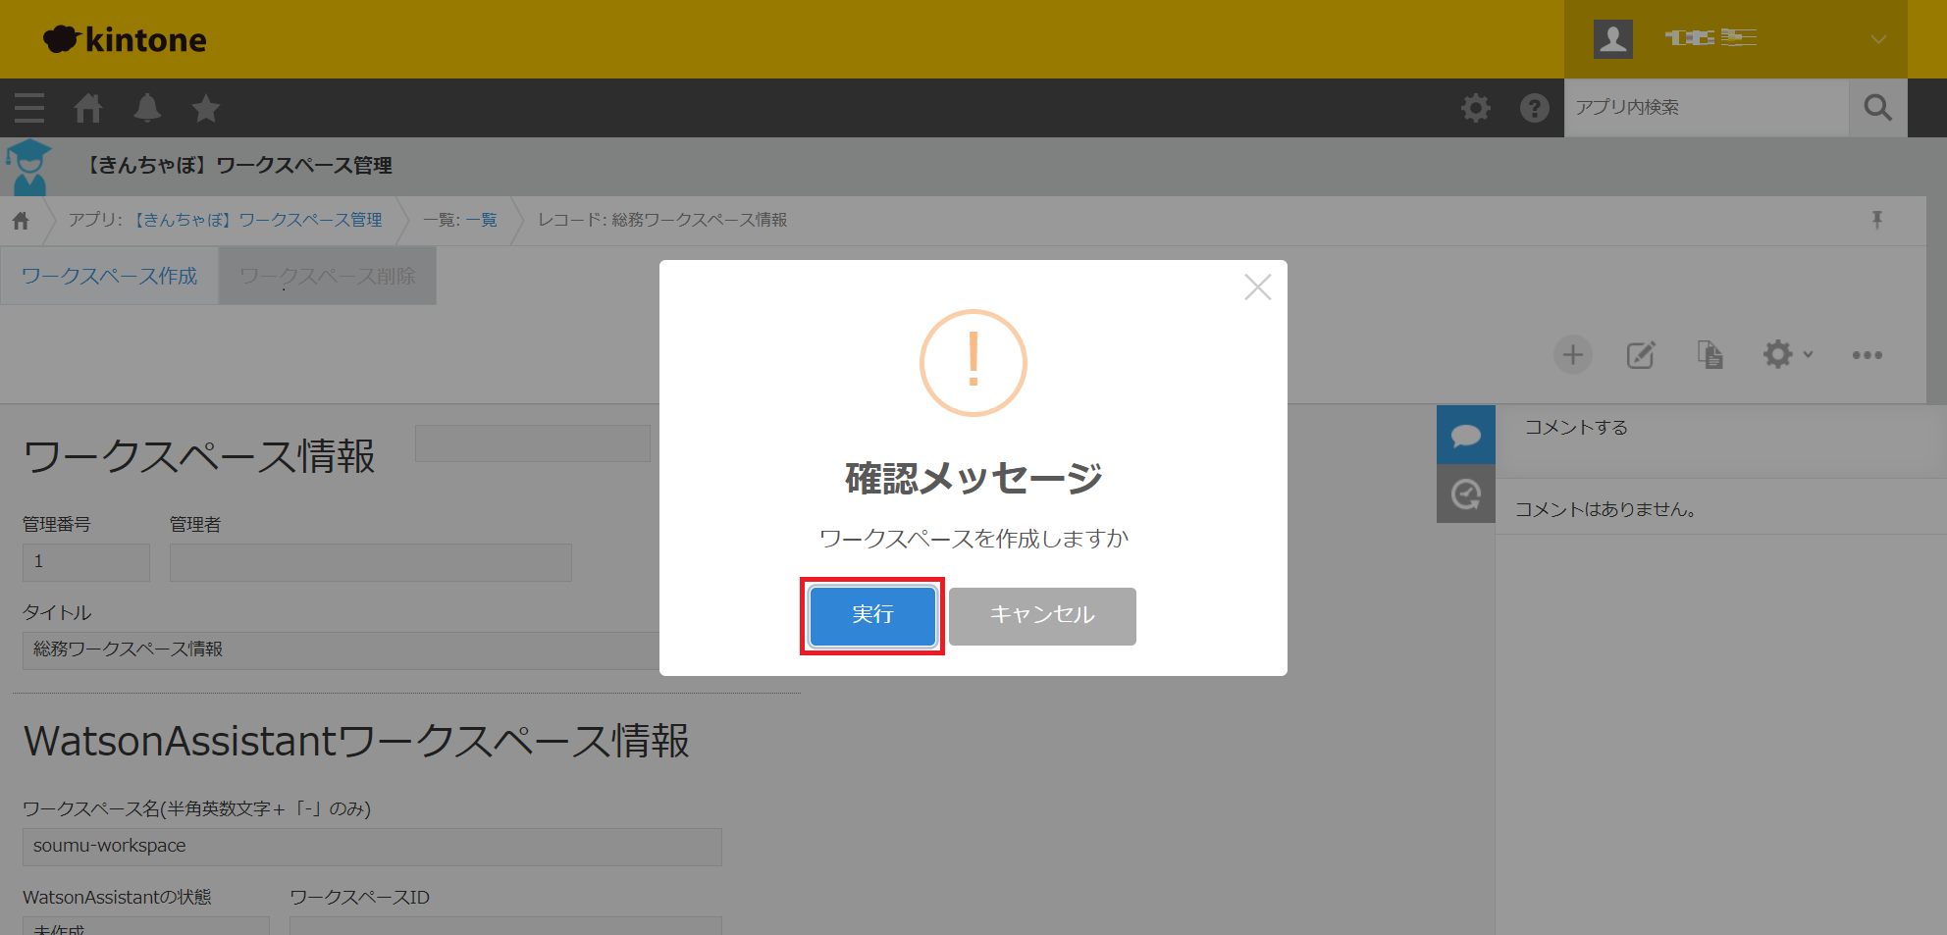Open the hamburger menu icon
Viewport: 1947px width, 935px height.
(29, 108)
